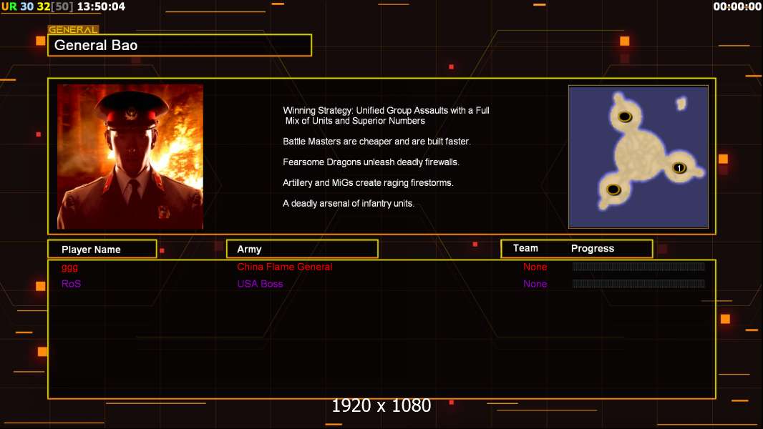Click the Progress column header
This screenshot has height=429, width=763.
point(592,248)
